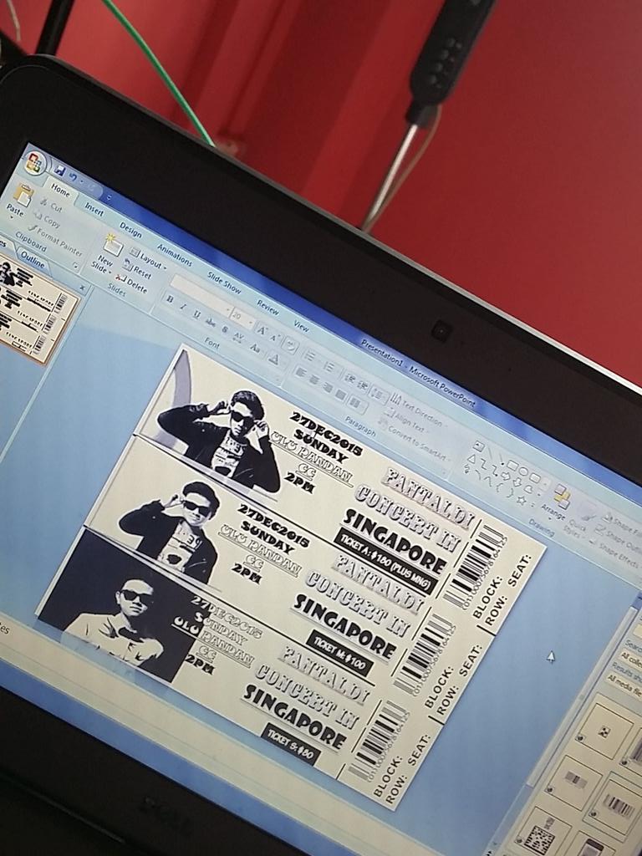Activate the Format Painter tool

(56, 242)
